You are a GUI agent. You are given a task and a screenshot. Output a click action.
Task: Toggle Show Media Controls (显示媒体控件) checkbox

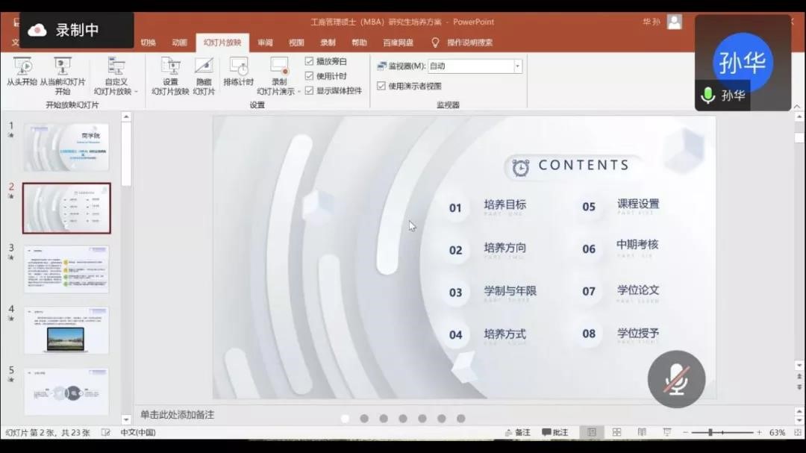[309, 90]
